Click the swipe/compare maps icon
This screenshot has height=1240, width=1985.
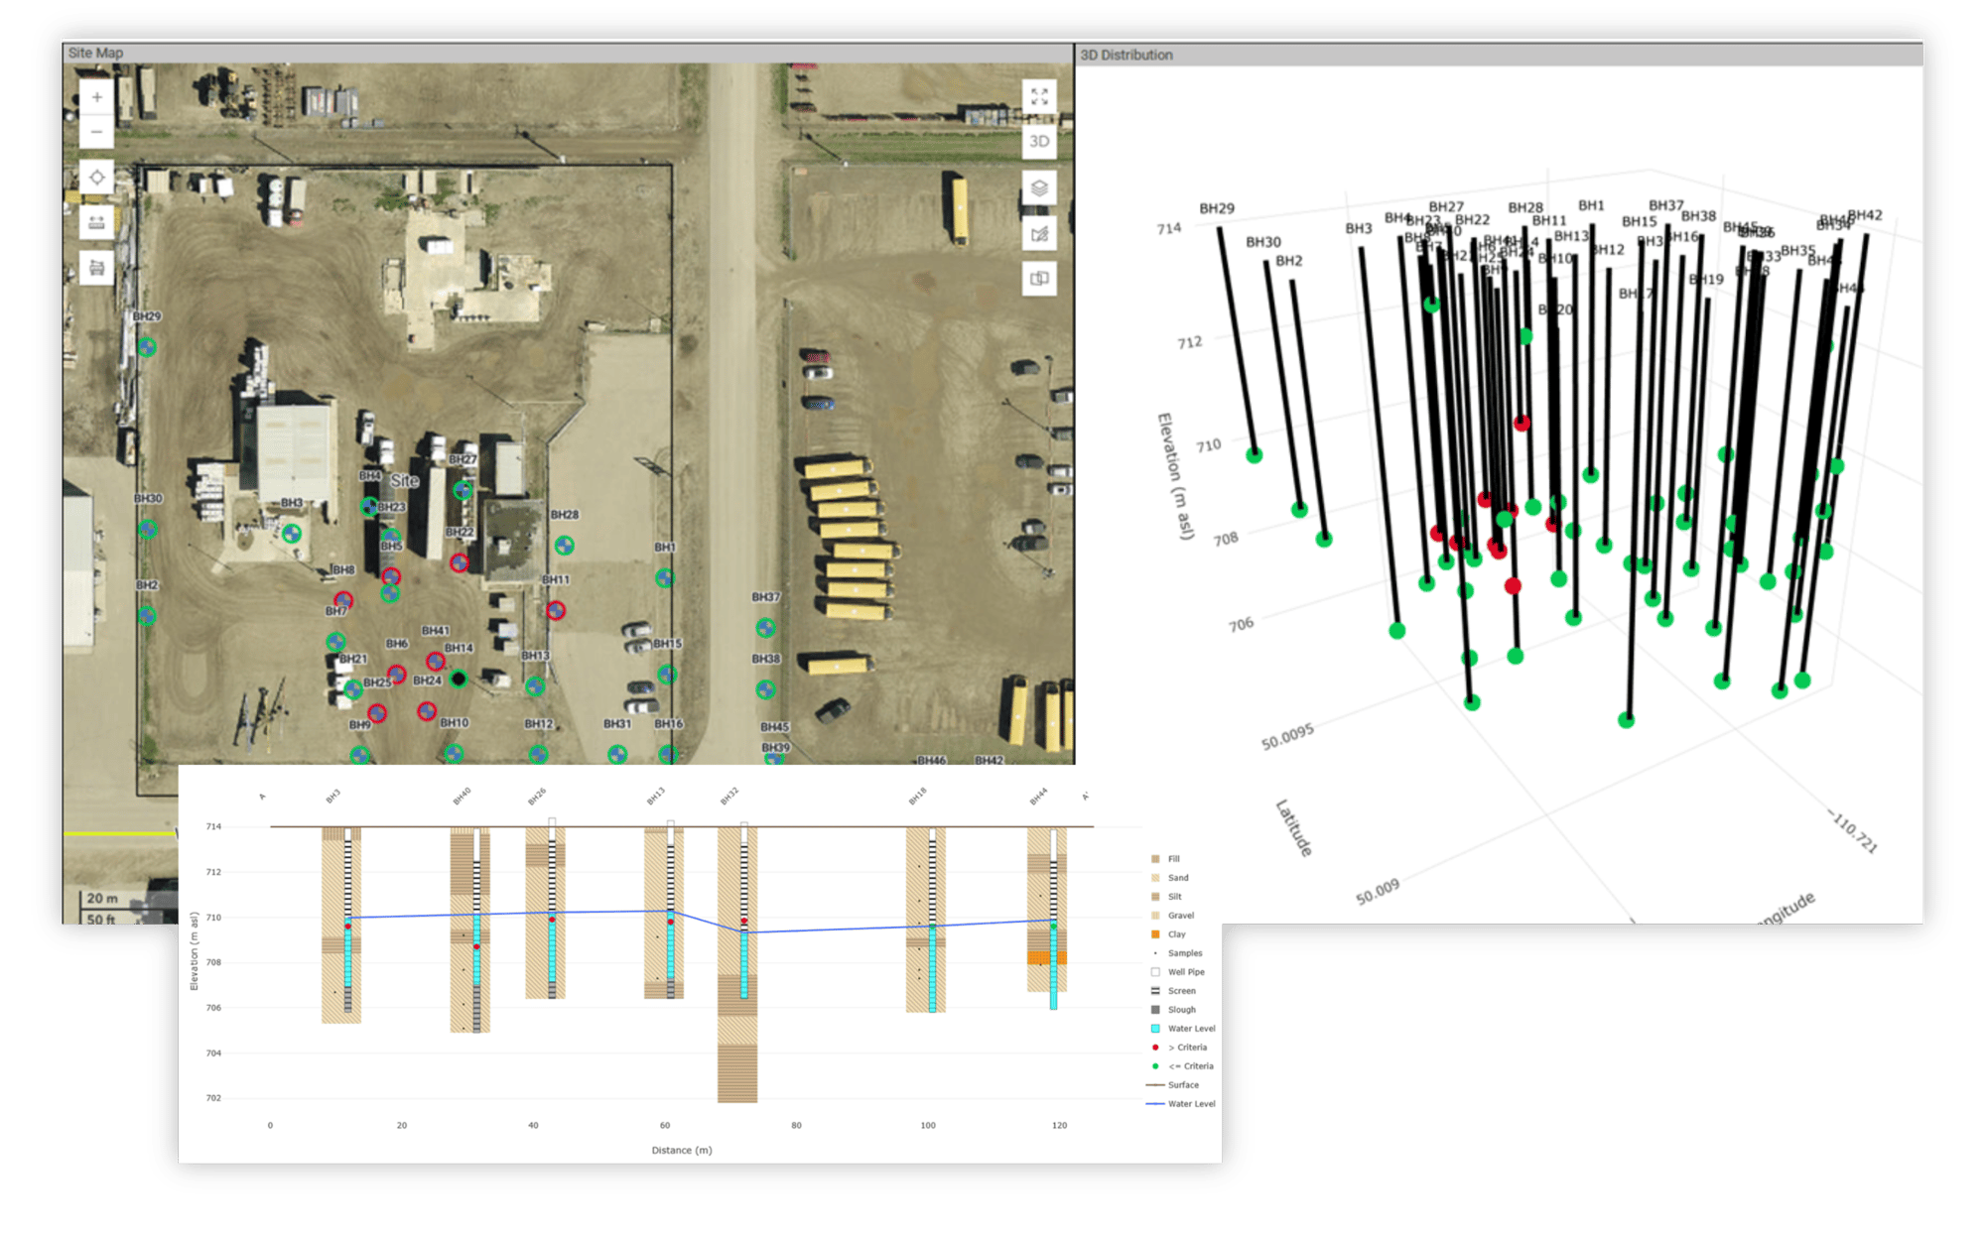tap(1039, 279)
